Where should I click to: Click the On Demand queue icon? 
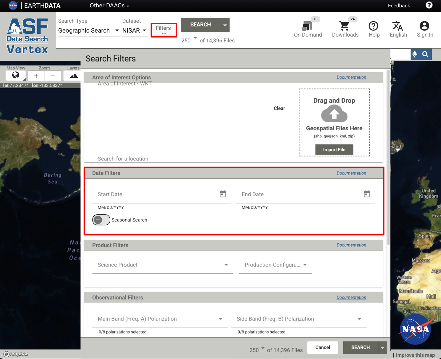tap(308, 26)
